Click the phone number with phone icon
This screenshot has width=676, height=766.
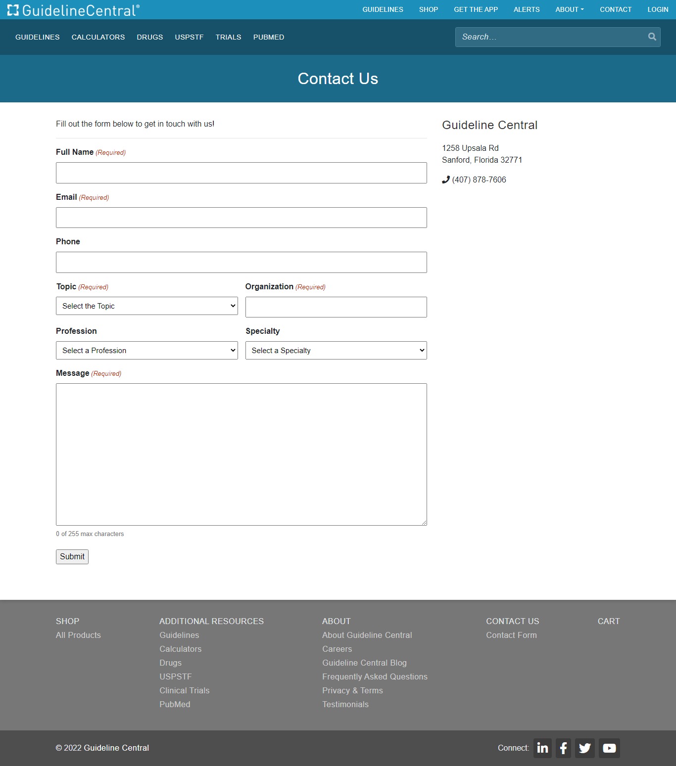[x=474, y=180]
